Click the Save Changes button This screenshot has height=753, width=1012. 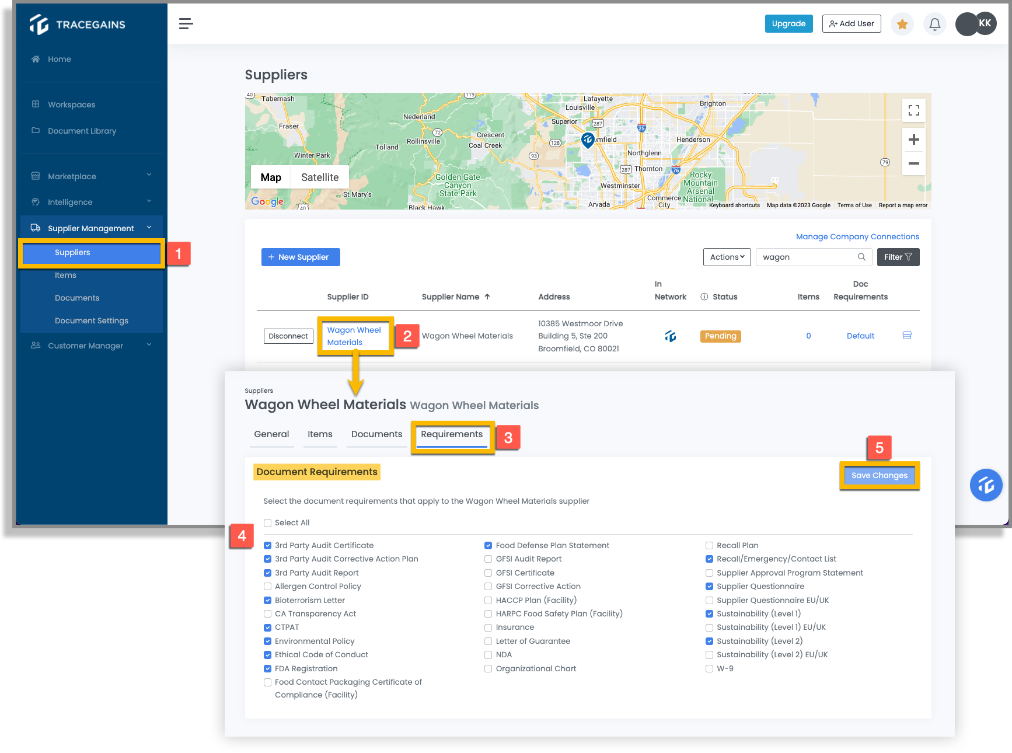(880, 475)
